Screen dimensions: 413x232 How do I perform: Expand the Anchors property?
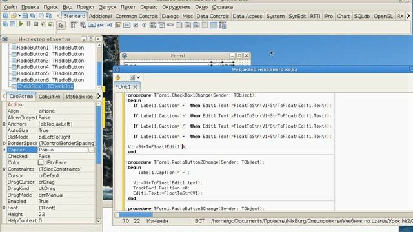5,124
